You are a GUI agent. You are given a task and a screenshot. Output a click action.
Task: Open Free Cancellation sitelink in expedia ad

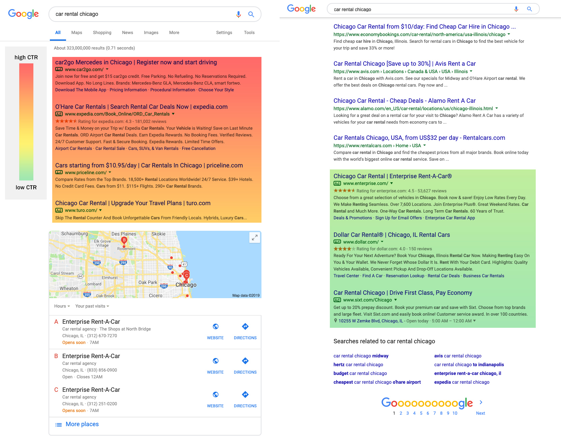coord(198,149)
